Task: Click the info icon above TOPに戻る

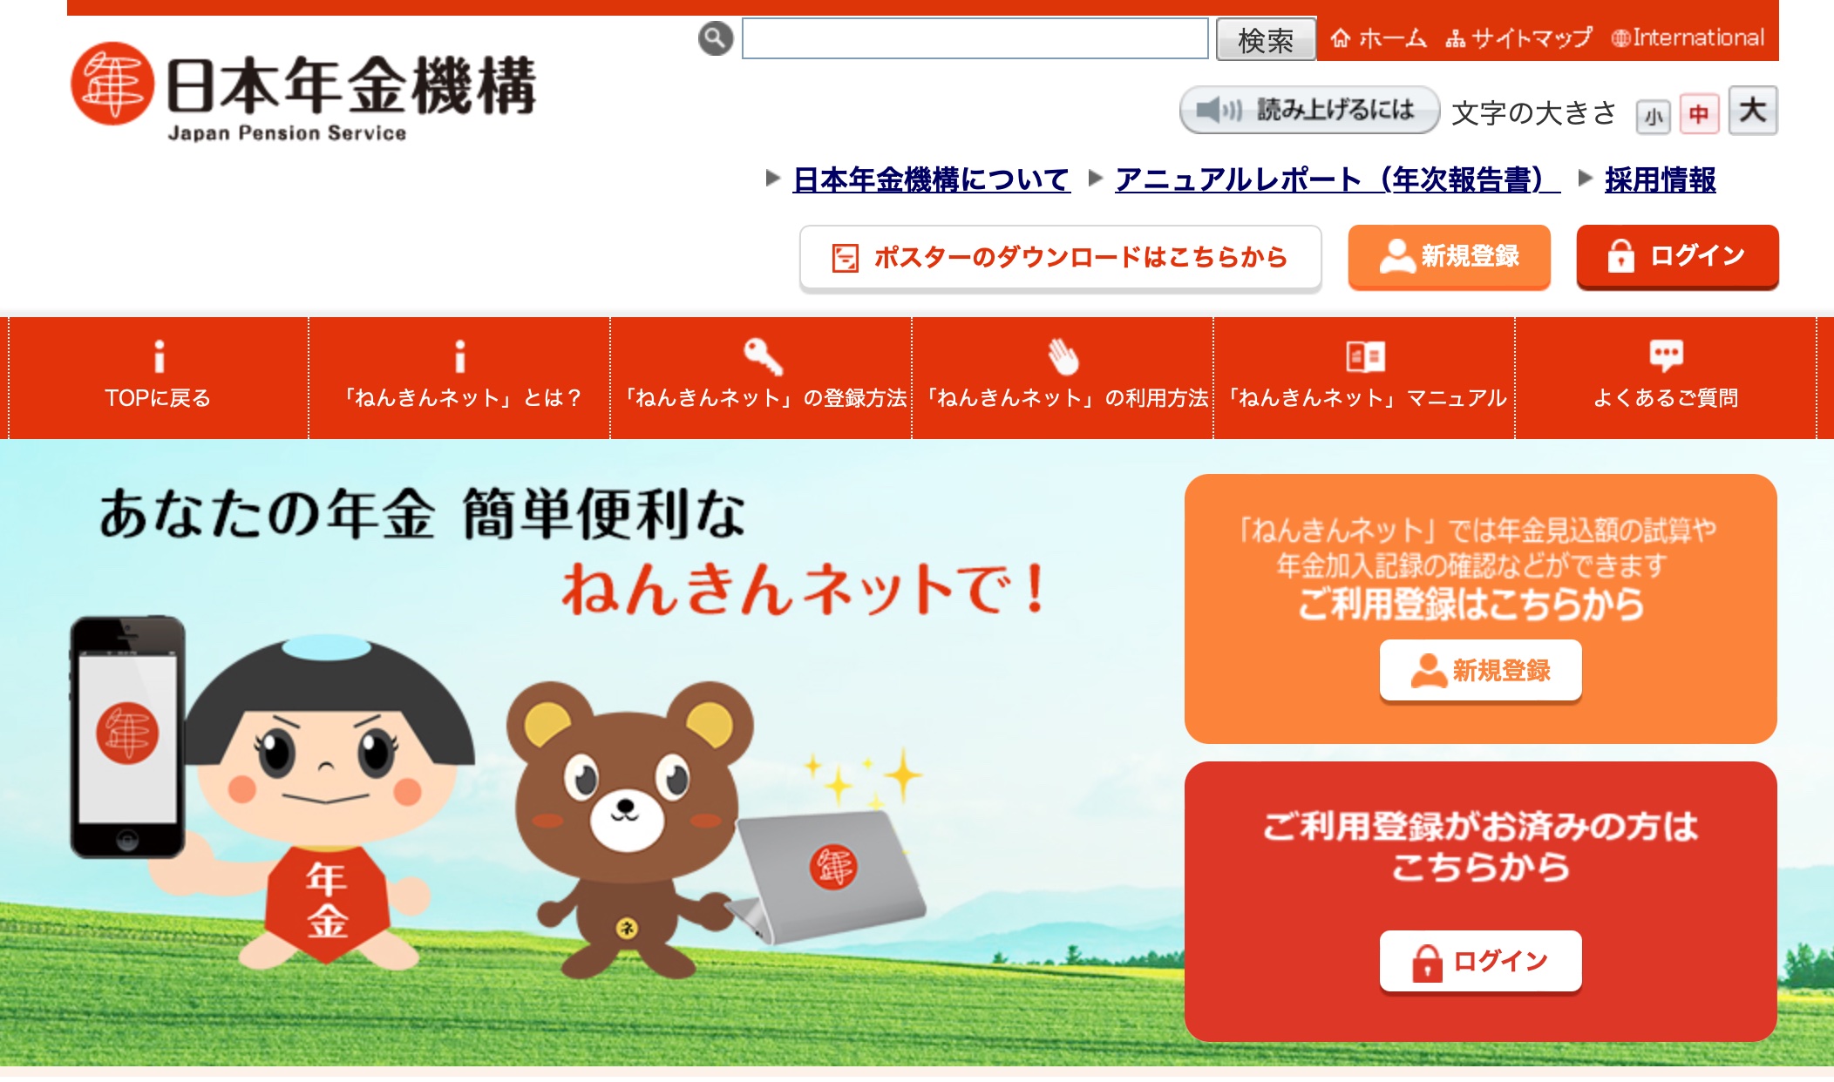Action: [x=159, y=356]
